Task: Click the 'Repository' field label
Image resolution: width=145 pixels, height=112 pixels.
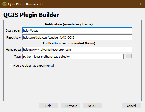Action: (x=14, y=37)
